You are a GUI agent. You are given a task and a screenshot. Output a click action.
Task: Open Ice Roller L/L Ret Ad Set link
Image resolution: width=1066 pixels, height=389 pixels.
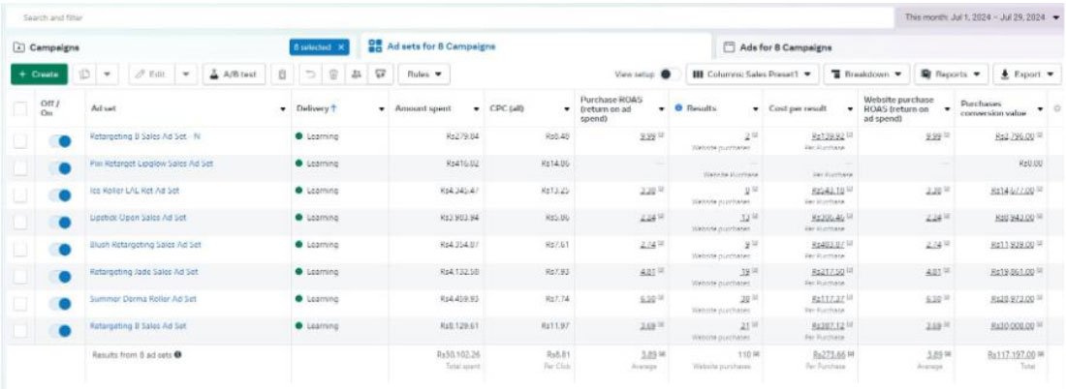[x=135, y=191]
